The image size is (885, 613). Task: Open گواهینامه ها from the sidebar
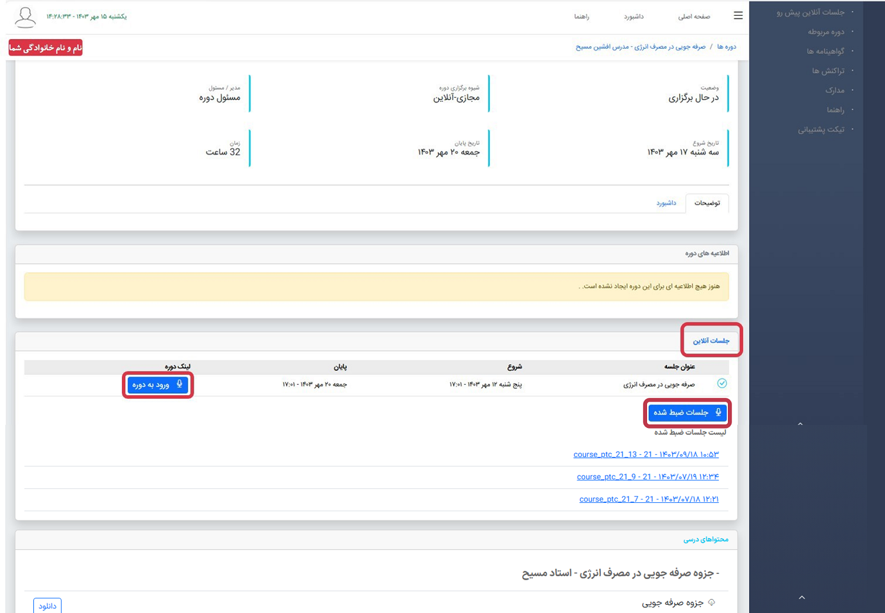click(825, 52)
